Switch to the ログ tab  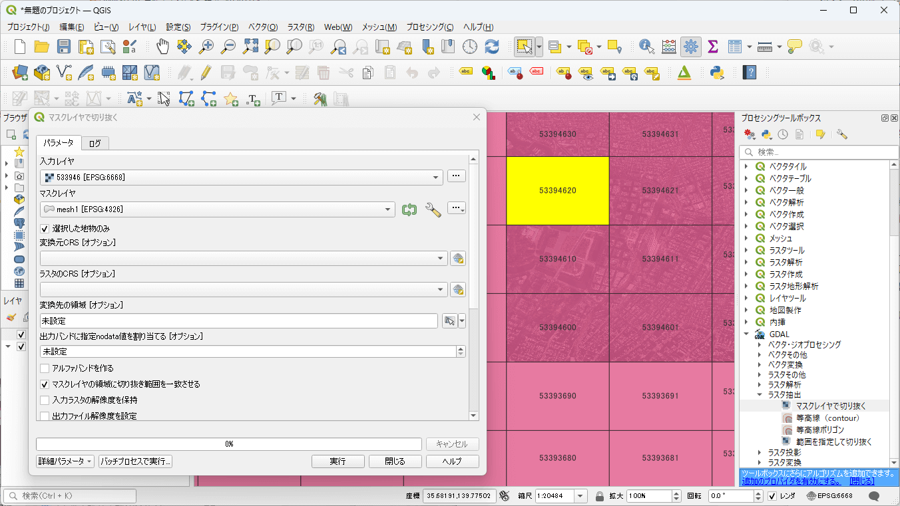click(x=95, y=143)
